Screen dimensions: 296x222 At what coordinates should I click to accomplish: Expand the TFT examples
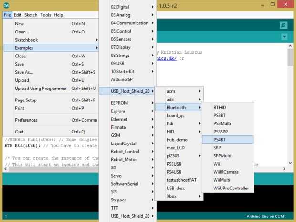coord(127,208)
